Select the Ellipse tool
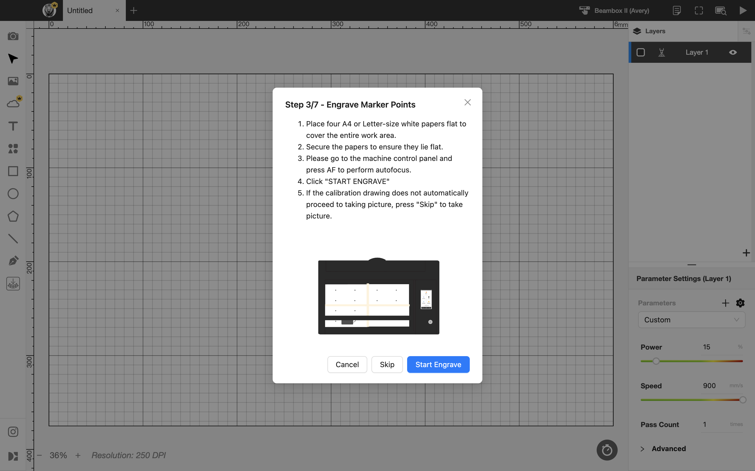This screenshot has width=755, height=471. (13, 194)
